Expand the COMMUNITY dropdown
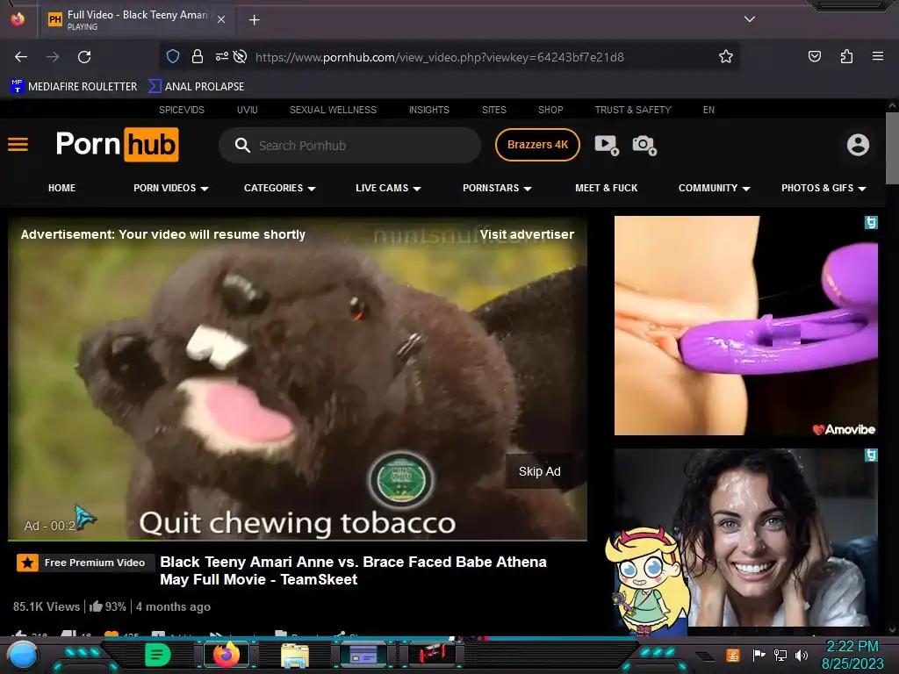Viewport: 899px width, 674px height. pos(715,188)
